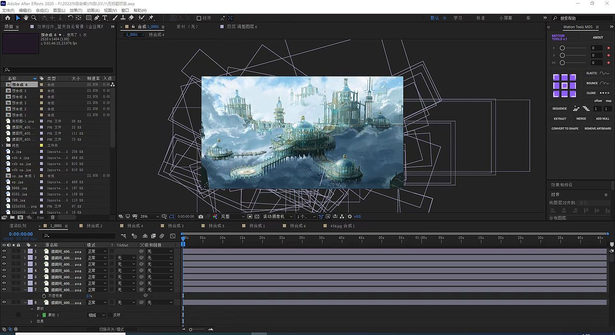Click the ABOUT button in Motion Tools
615x335 pixels.
[x=598, y=37]
